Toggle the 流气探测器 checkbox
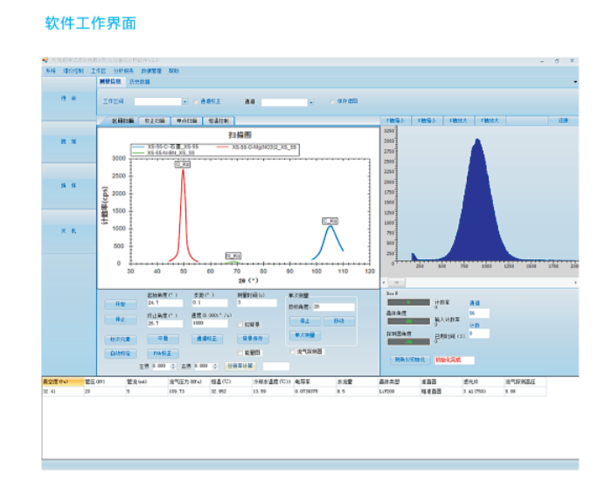Viewport: 612px width, 481px height. point(292,352)
